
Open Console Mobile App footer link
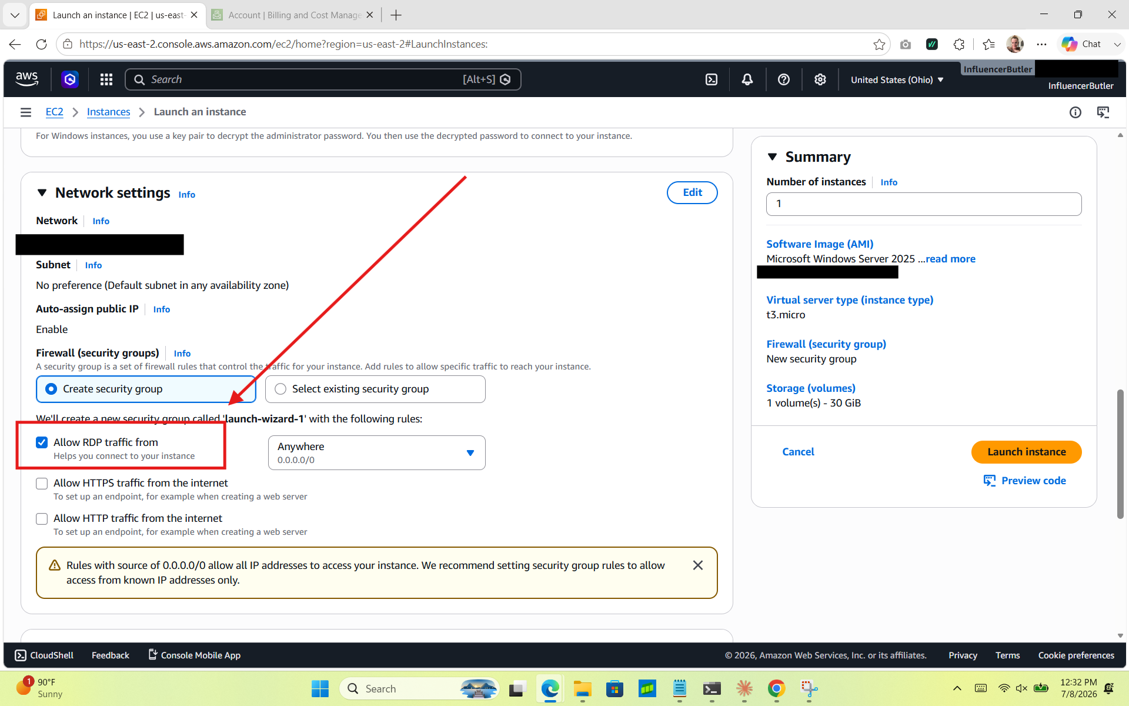pyautogui.click(x=194, y=655)
